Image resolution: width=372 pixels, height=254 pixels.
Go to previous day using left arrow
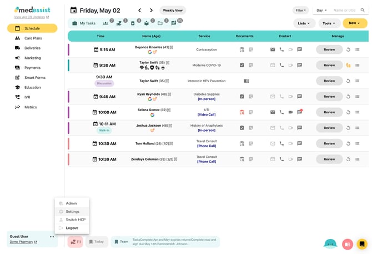coord(139,10)
